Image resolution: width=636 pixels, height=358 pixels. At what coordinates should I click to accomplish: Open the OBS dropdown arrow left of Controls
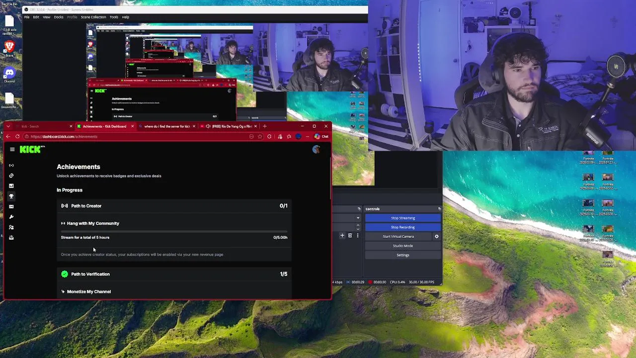pyautogui.click(x=358, y=218)
